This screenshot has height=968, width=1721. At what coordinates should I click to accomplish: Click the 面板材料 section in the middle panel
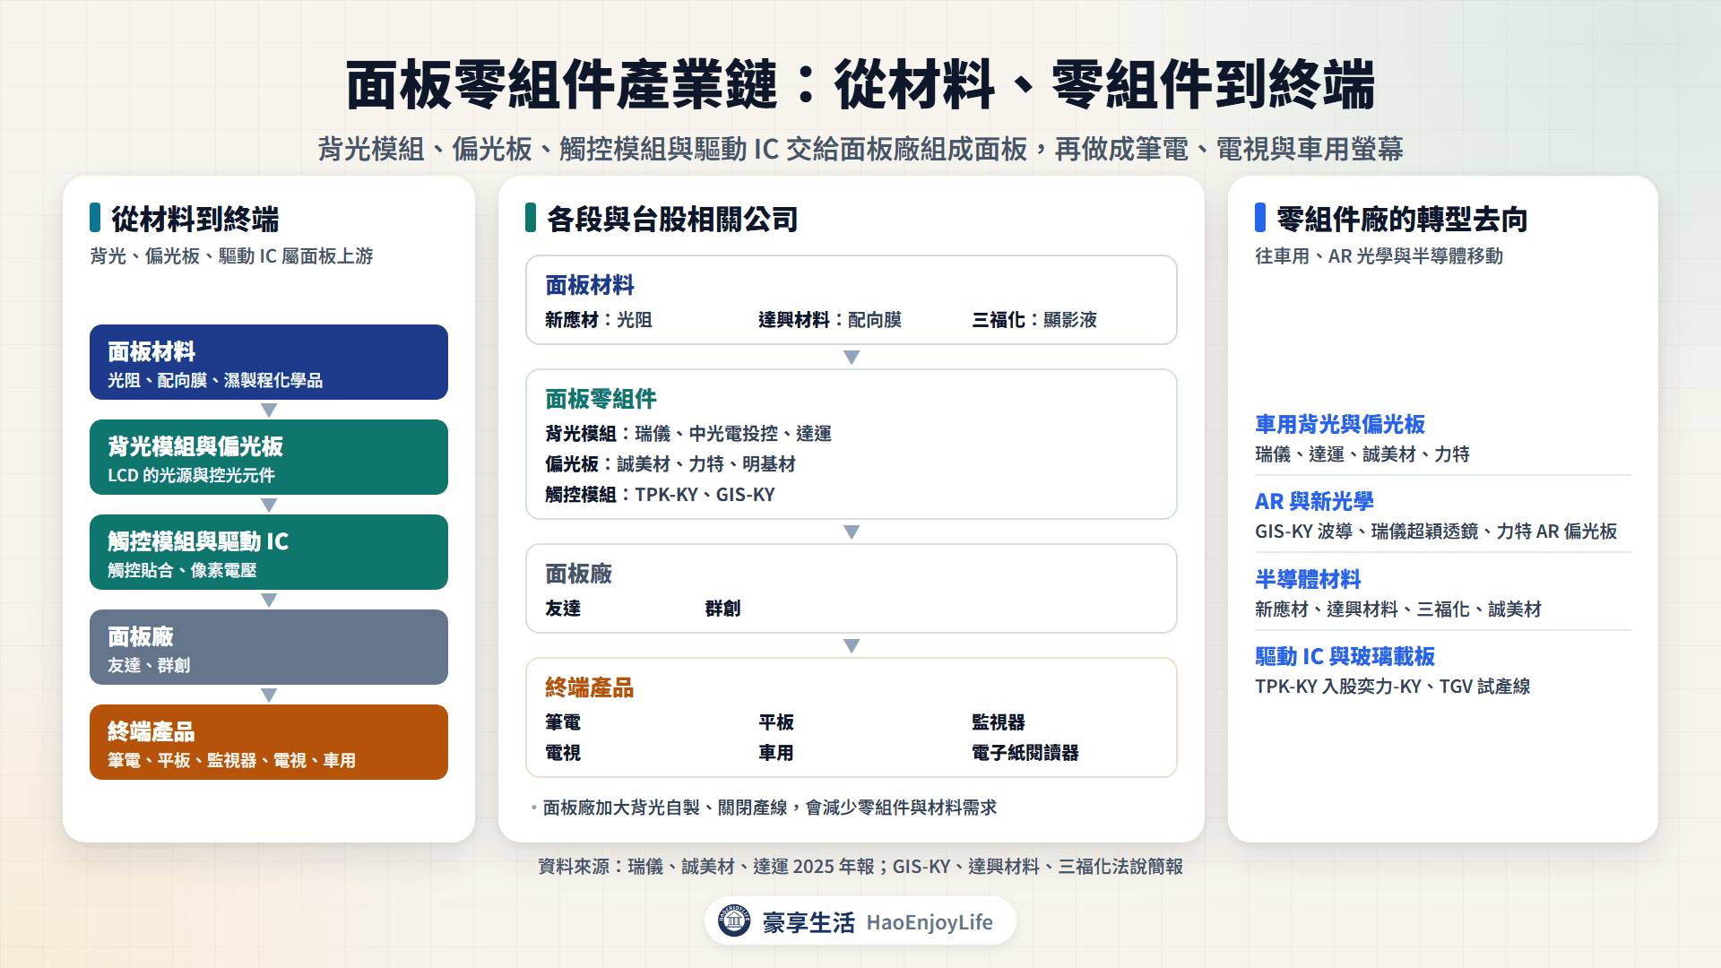[x=852, y=300]
